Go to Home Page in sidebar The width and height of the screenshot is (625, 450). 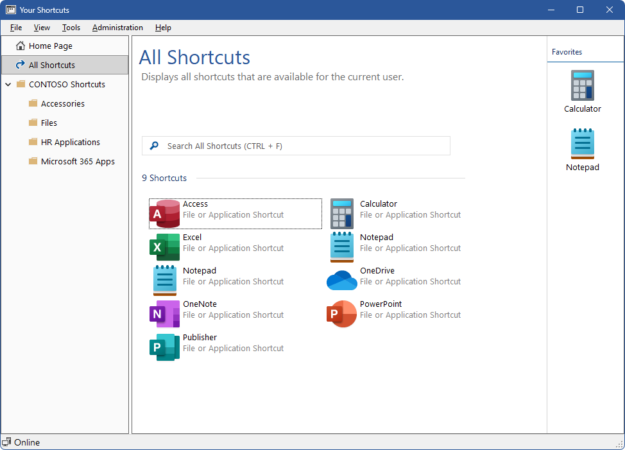click(50, 46)
